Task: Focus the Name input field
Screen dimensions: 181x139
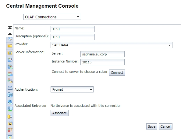Action: (73, 29)
